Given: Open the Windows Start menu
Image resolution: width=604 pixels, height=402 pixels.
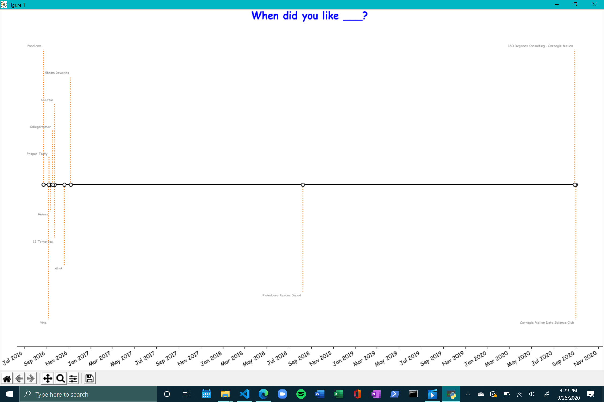Looking at the screenshot, I should point(10,394).
